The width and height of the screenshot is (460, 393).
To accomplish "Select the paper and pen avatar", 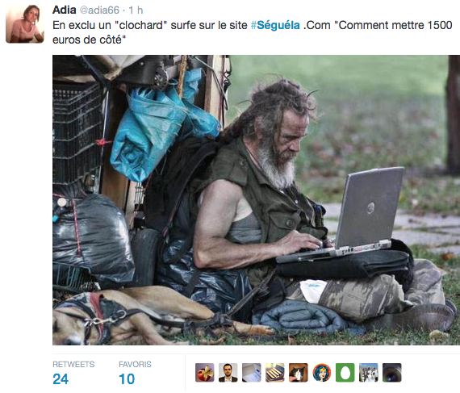I will pyautogui.click(x=252, y=373).
